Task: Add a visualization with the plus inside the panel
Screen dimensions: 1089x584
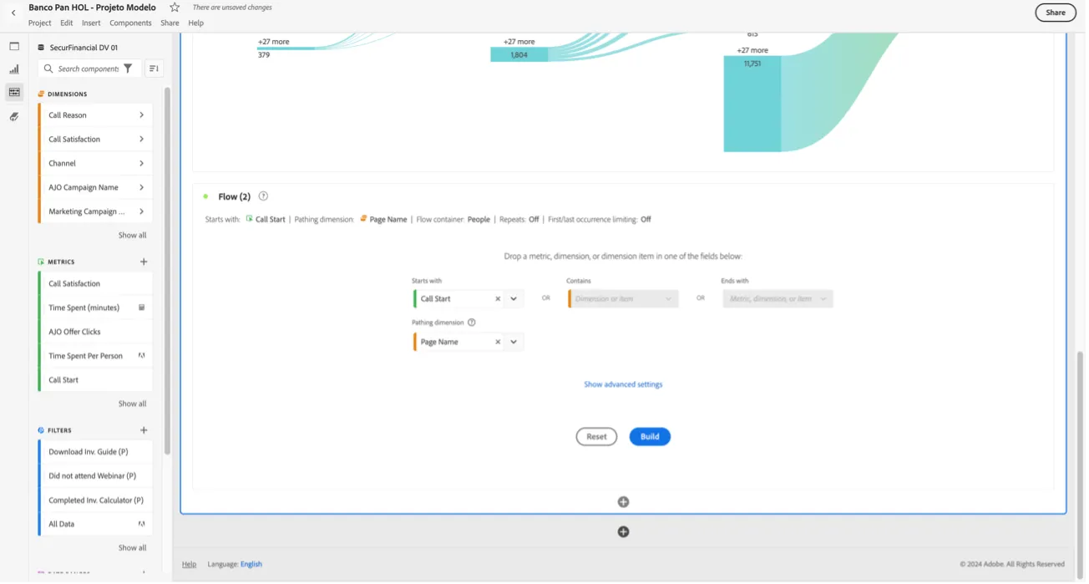Action: 623,502
